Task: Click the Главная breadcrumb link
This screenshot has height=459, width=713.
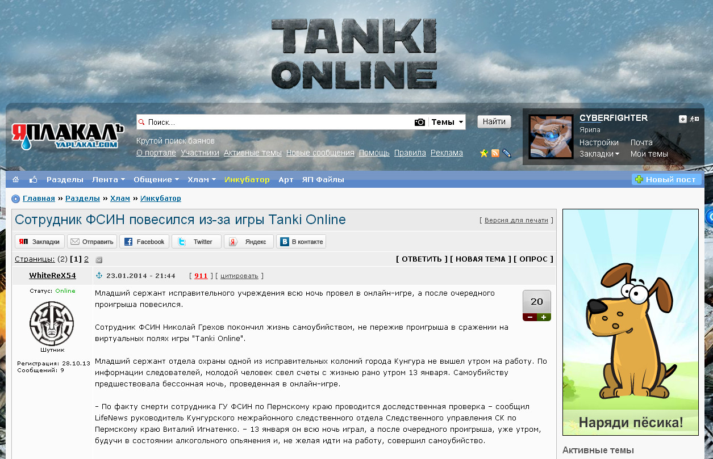Action: (x=39, y=199)
